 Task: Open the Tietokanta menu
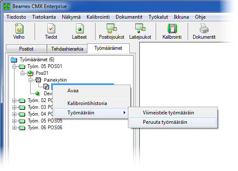44,17
